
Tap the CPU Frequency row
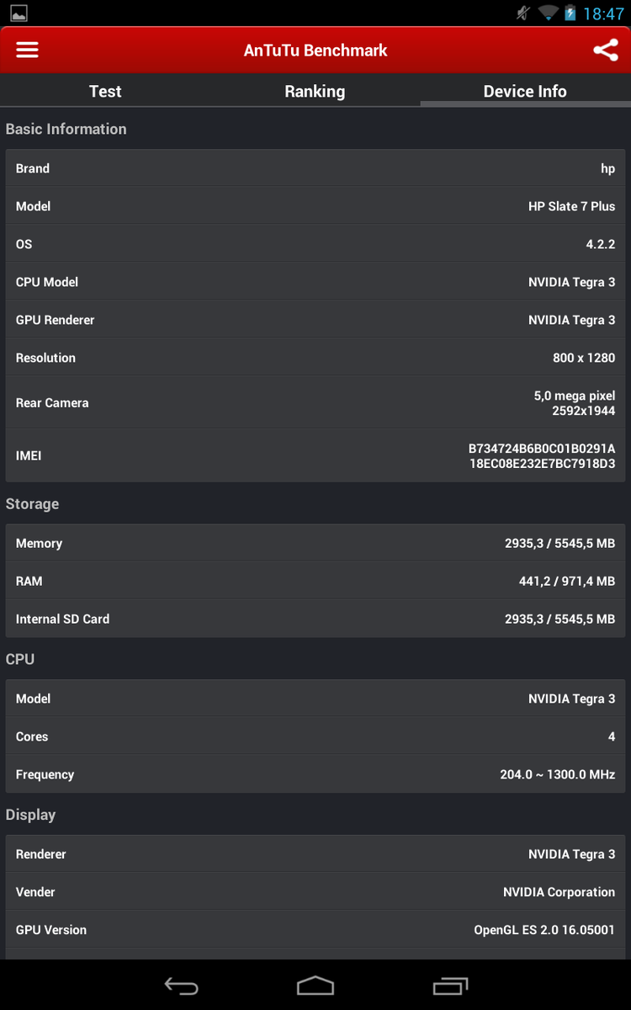click(315, 774)
